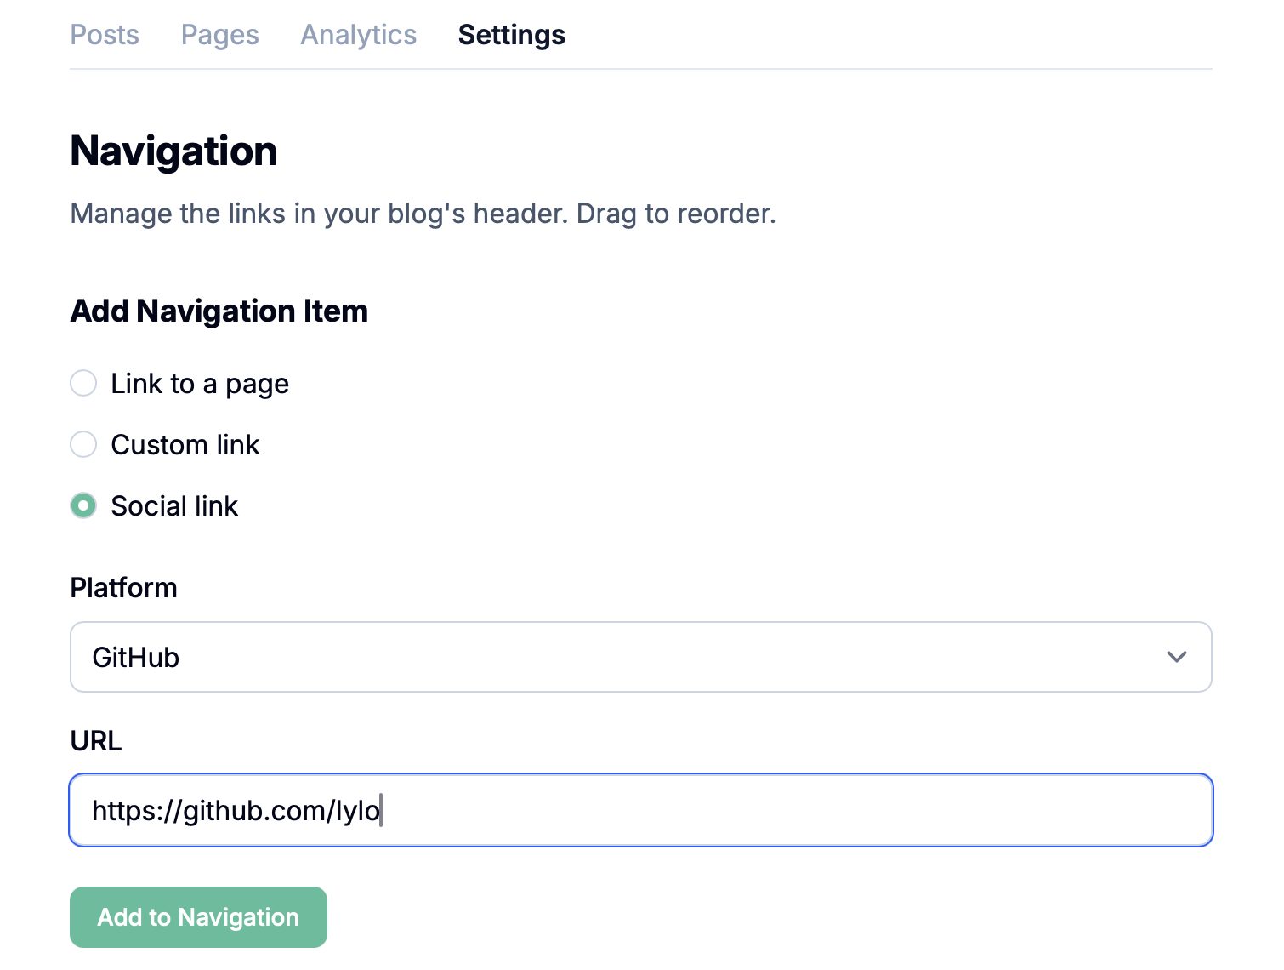Viewport: 1284px width, 970px height.
Task: Click the 'Link to a page' label text
Action: coord(200,384)
